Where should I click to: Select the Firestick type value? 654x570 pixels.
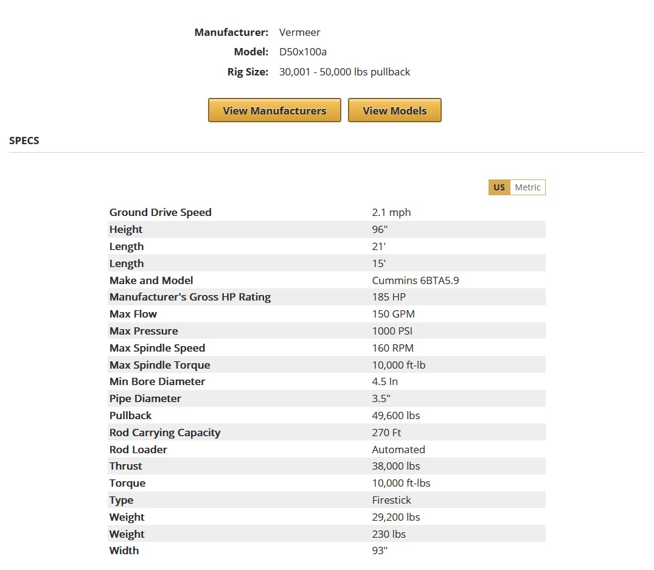point(392,500)
